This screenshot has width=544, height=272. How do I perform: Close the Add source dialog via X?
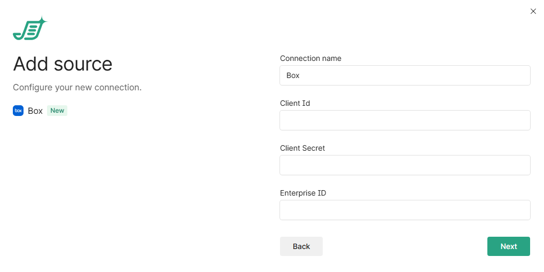(533, 11)
